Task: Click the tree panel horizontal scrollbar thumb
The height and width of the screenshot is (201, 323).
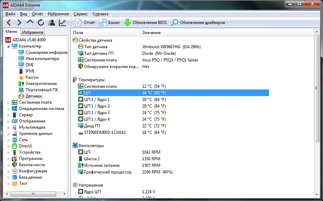Action: pyautogui.click(x=33, y=194)
